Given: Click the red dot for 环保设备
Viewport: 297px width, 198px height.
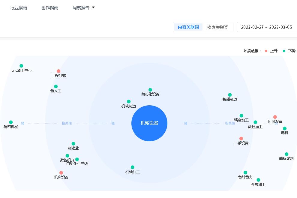Looking at the screenshot, I should (275, 117).
